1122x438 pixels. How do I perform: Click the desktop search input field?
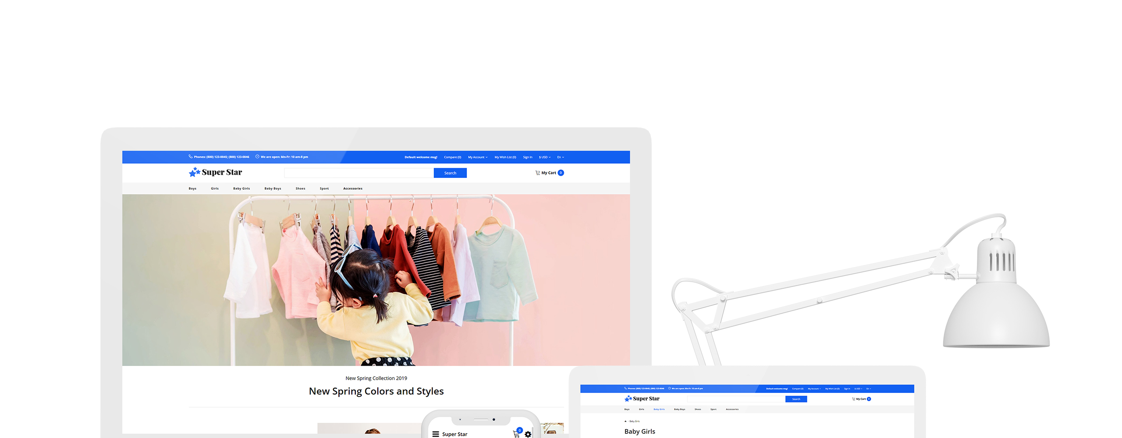pyautogui.click(x=359, y=173)
